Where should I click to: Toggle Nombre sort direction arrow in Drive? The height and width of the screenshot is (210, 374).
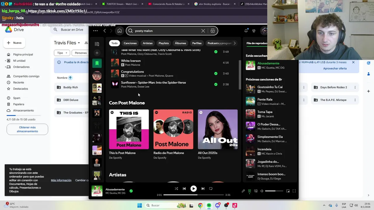point(70,78)
